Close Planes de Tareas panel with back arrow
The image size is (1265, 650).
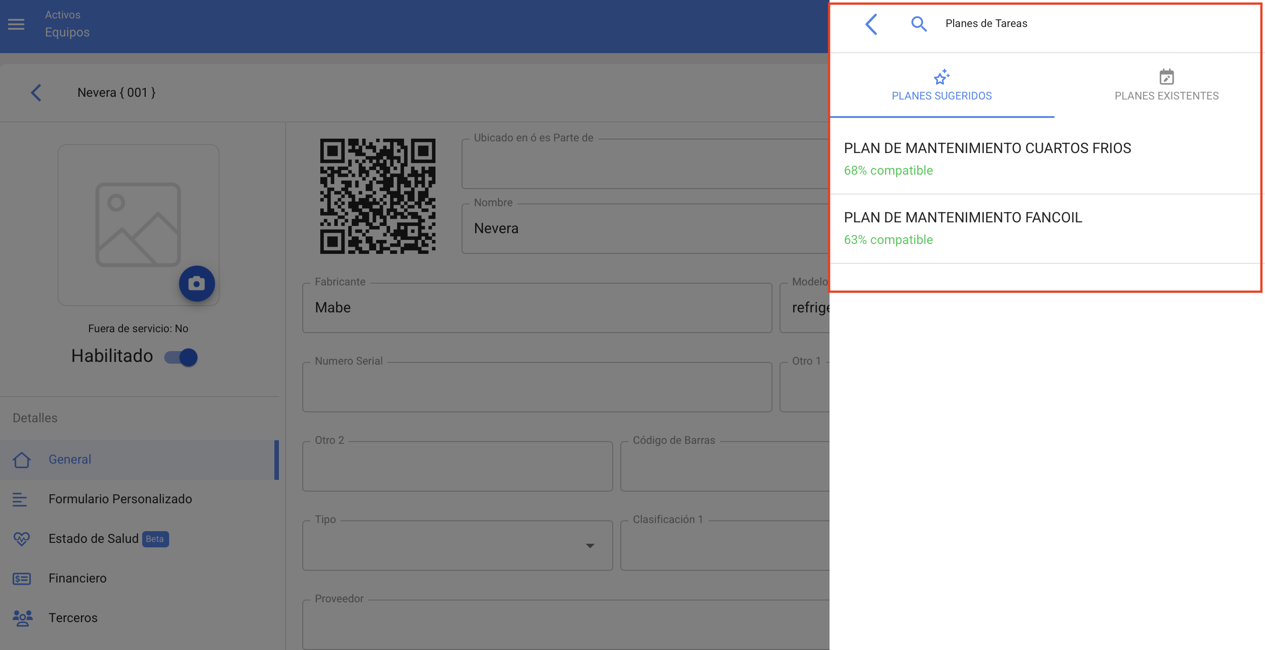(x=871, y=24)
